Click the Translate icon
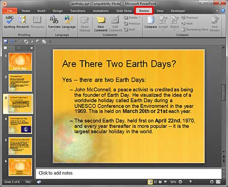Viewport: 228px width, 187px height. click(x=54, y=20)
